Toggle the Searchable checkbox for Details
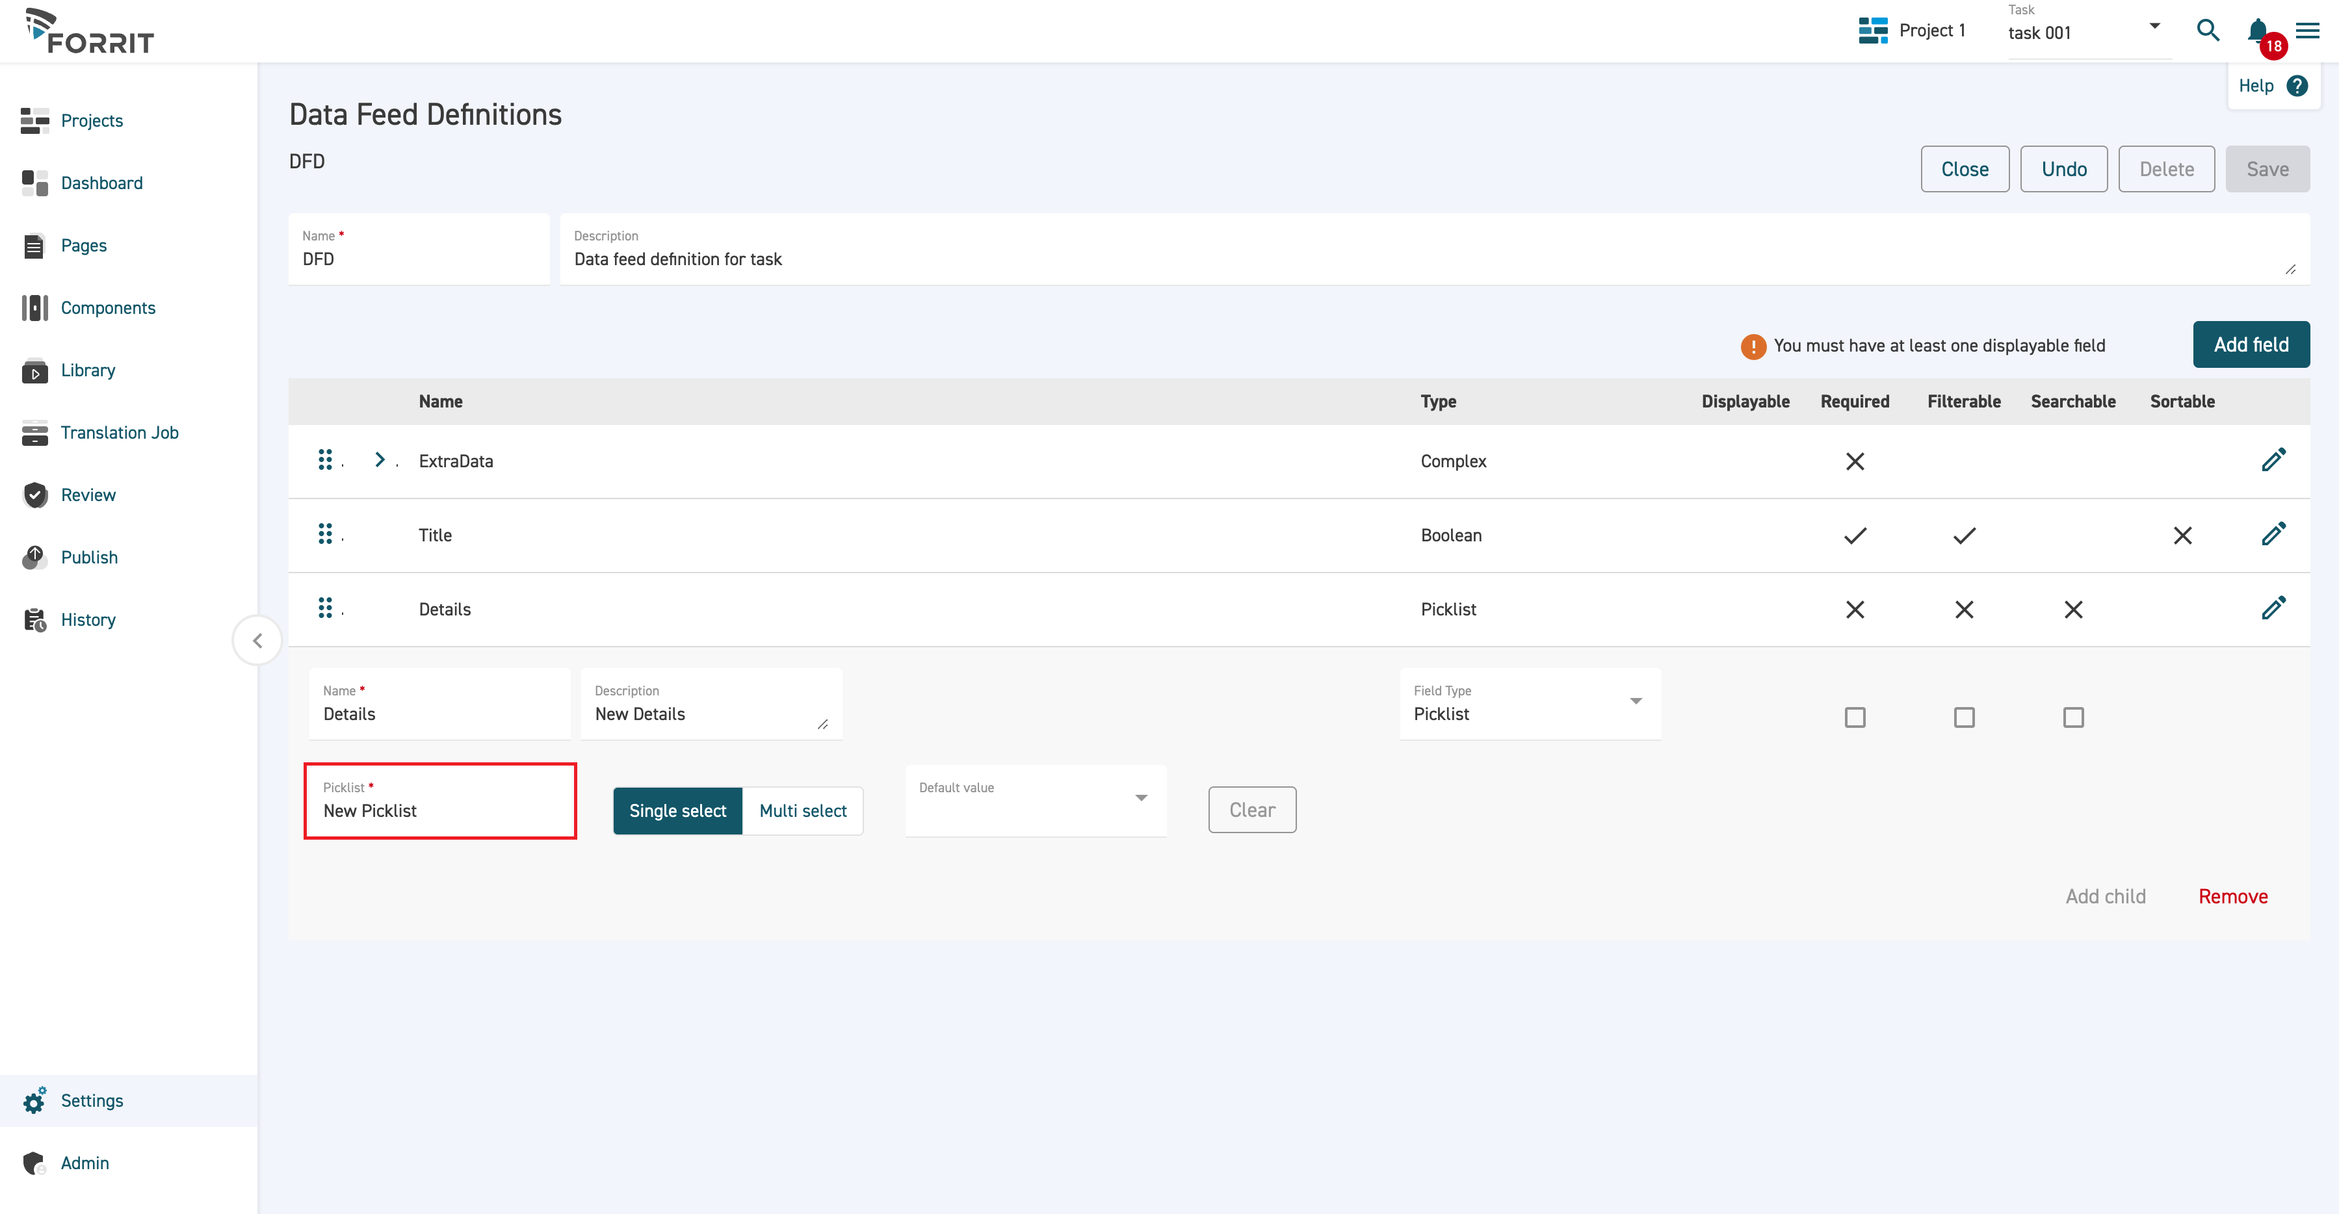The width and height of the screenshot is (2339, 1214). point(2073,717)
